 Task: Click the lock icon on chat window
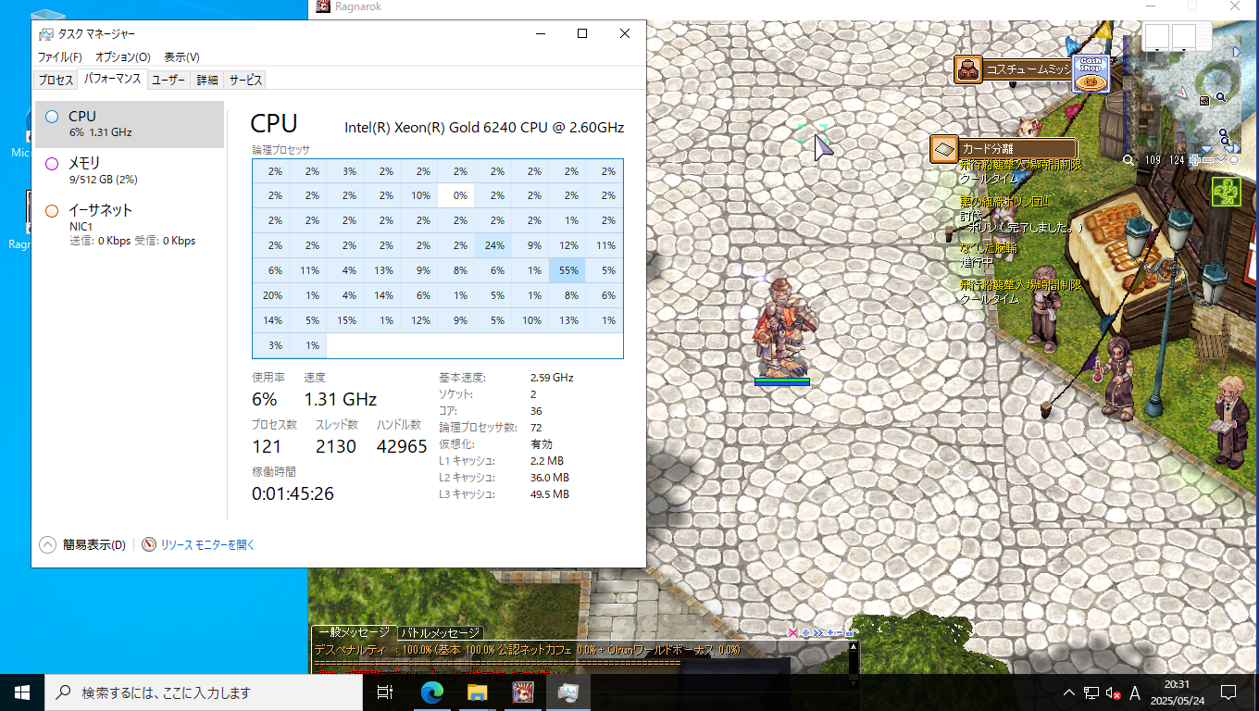tap(853, 632)
